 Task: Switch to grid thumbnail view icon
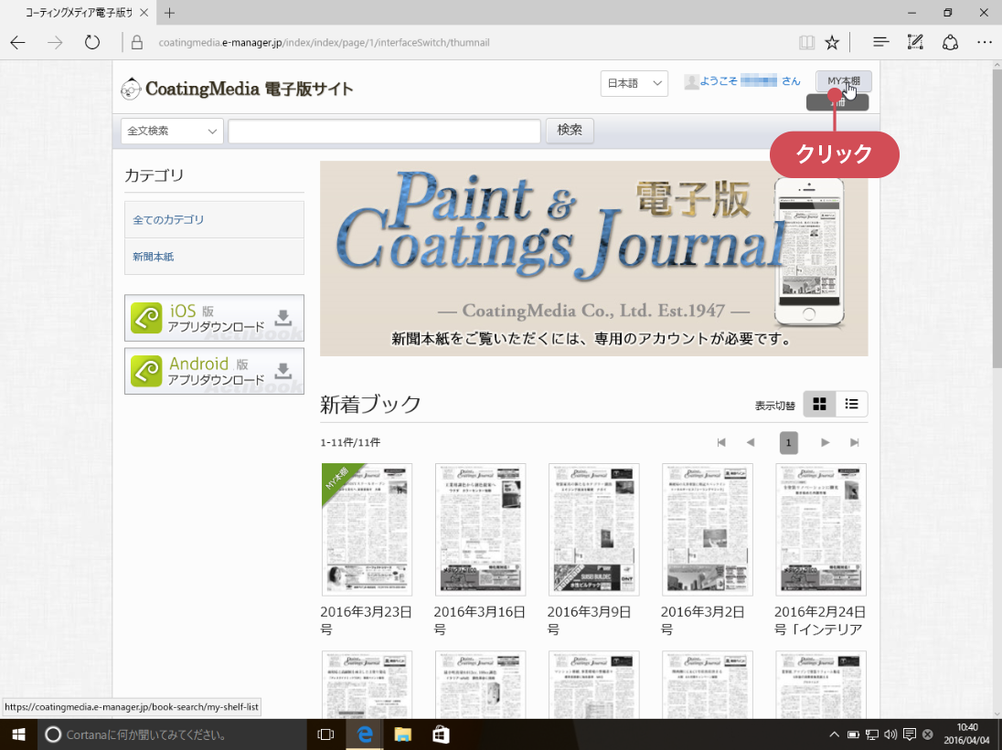point(819,405)
